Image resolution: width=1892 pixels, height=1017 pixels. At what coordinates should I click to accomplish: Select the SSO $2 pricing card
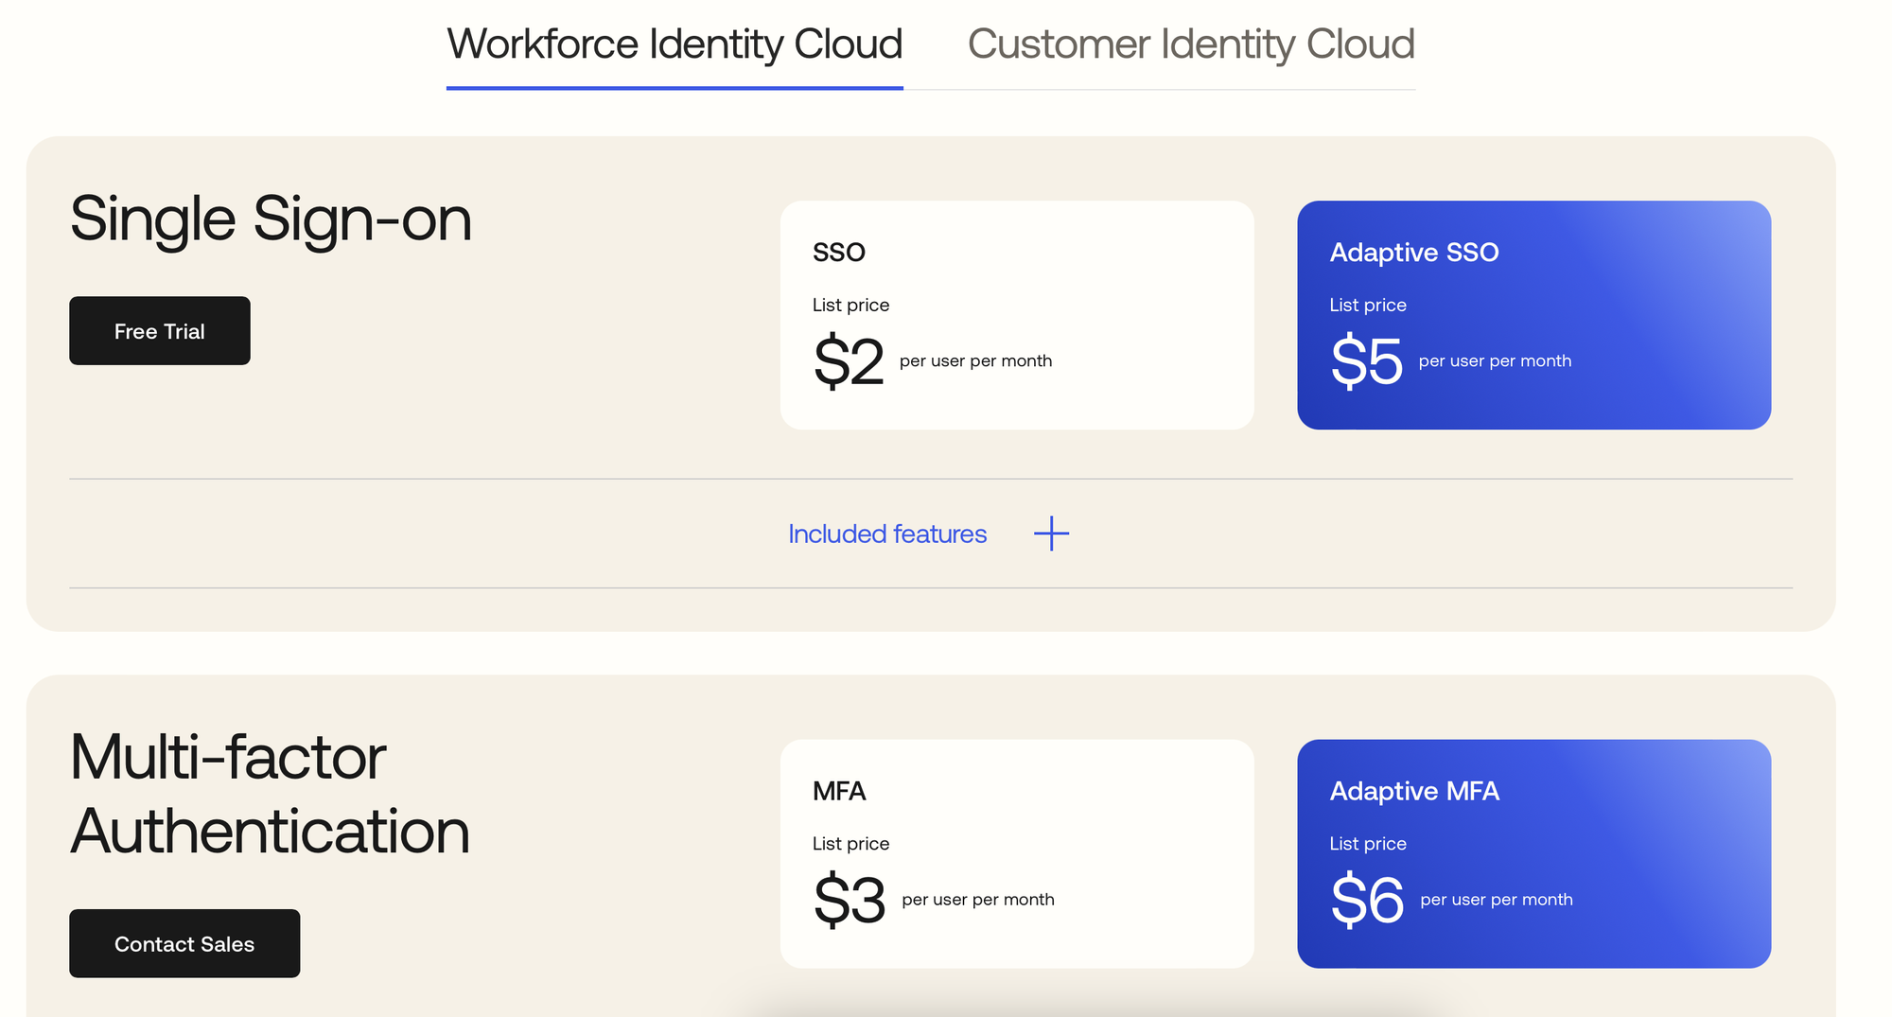[1017, 315]
